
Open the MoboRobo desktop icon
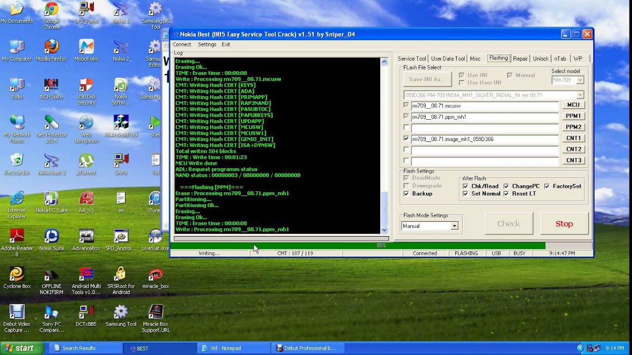pos(86,50)
